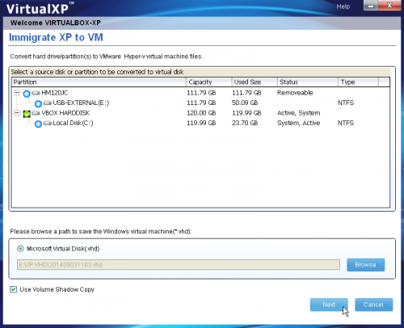Click the VHD save path field
Viewport: 404px width, 328px height.
(x=179, y=265)
